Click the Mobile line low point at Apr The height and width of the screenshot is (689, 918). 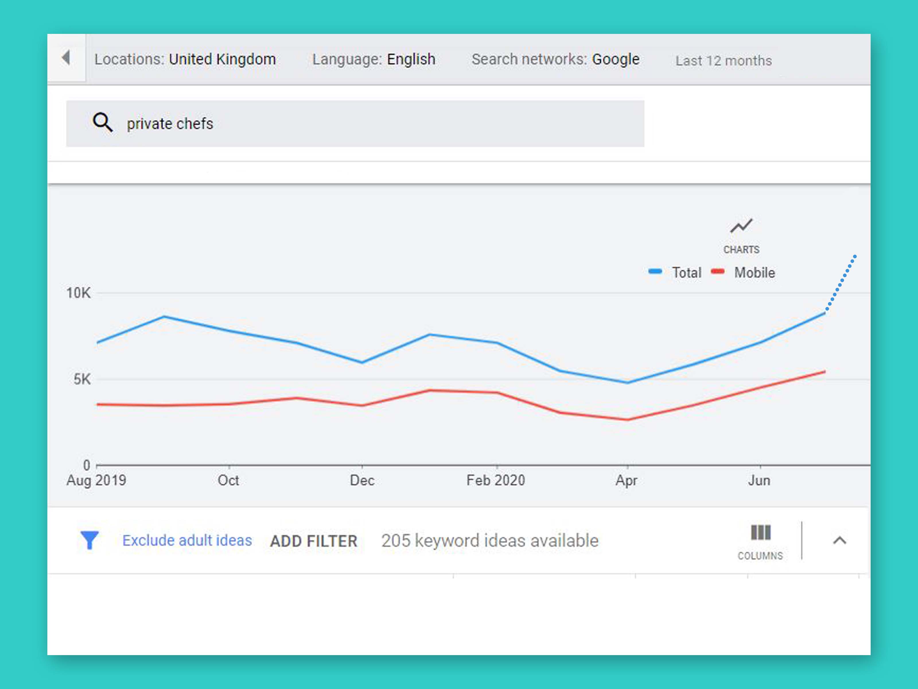tap(627, 419)
